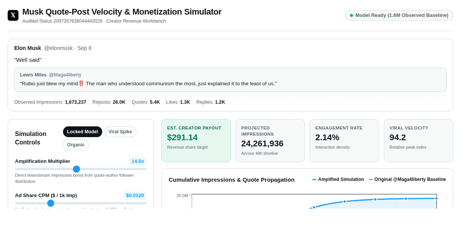The width and height of the screenshot is (461, 242).
Task: Open the Est. Creator Payout card
Action: pyautogui.click(x=196, y=141)
